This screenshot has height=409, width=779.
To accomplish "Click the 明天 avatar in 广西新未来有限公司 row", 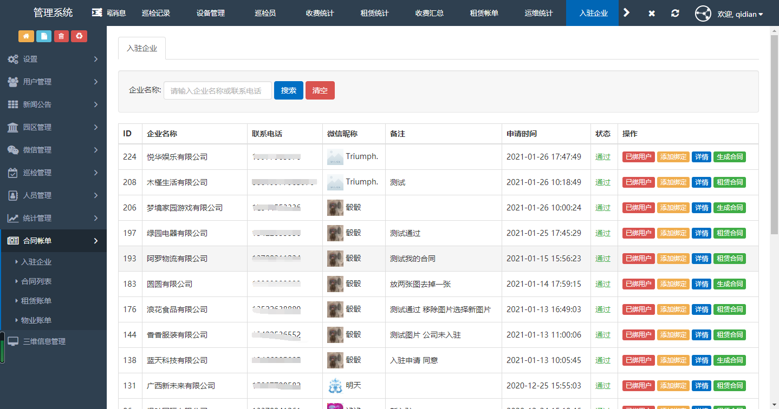I will (x=335, y=386).
